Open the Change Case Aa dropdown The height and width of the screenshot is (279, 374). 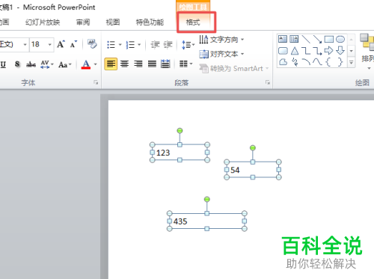[x=65, y=64]
